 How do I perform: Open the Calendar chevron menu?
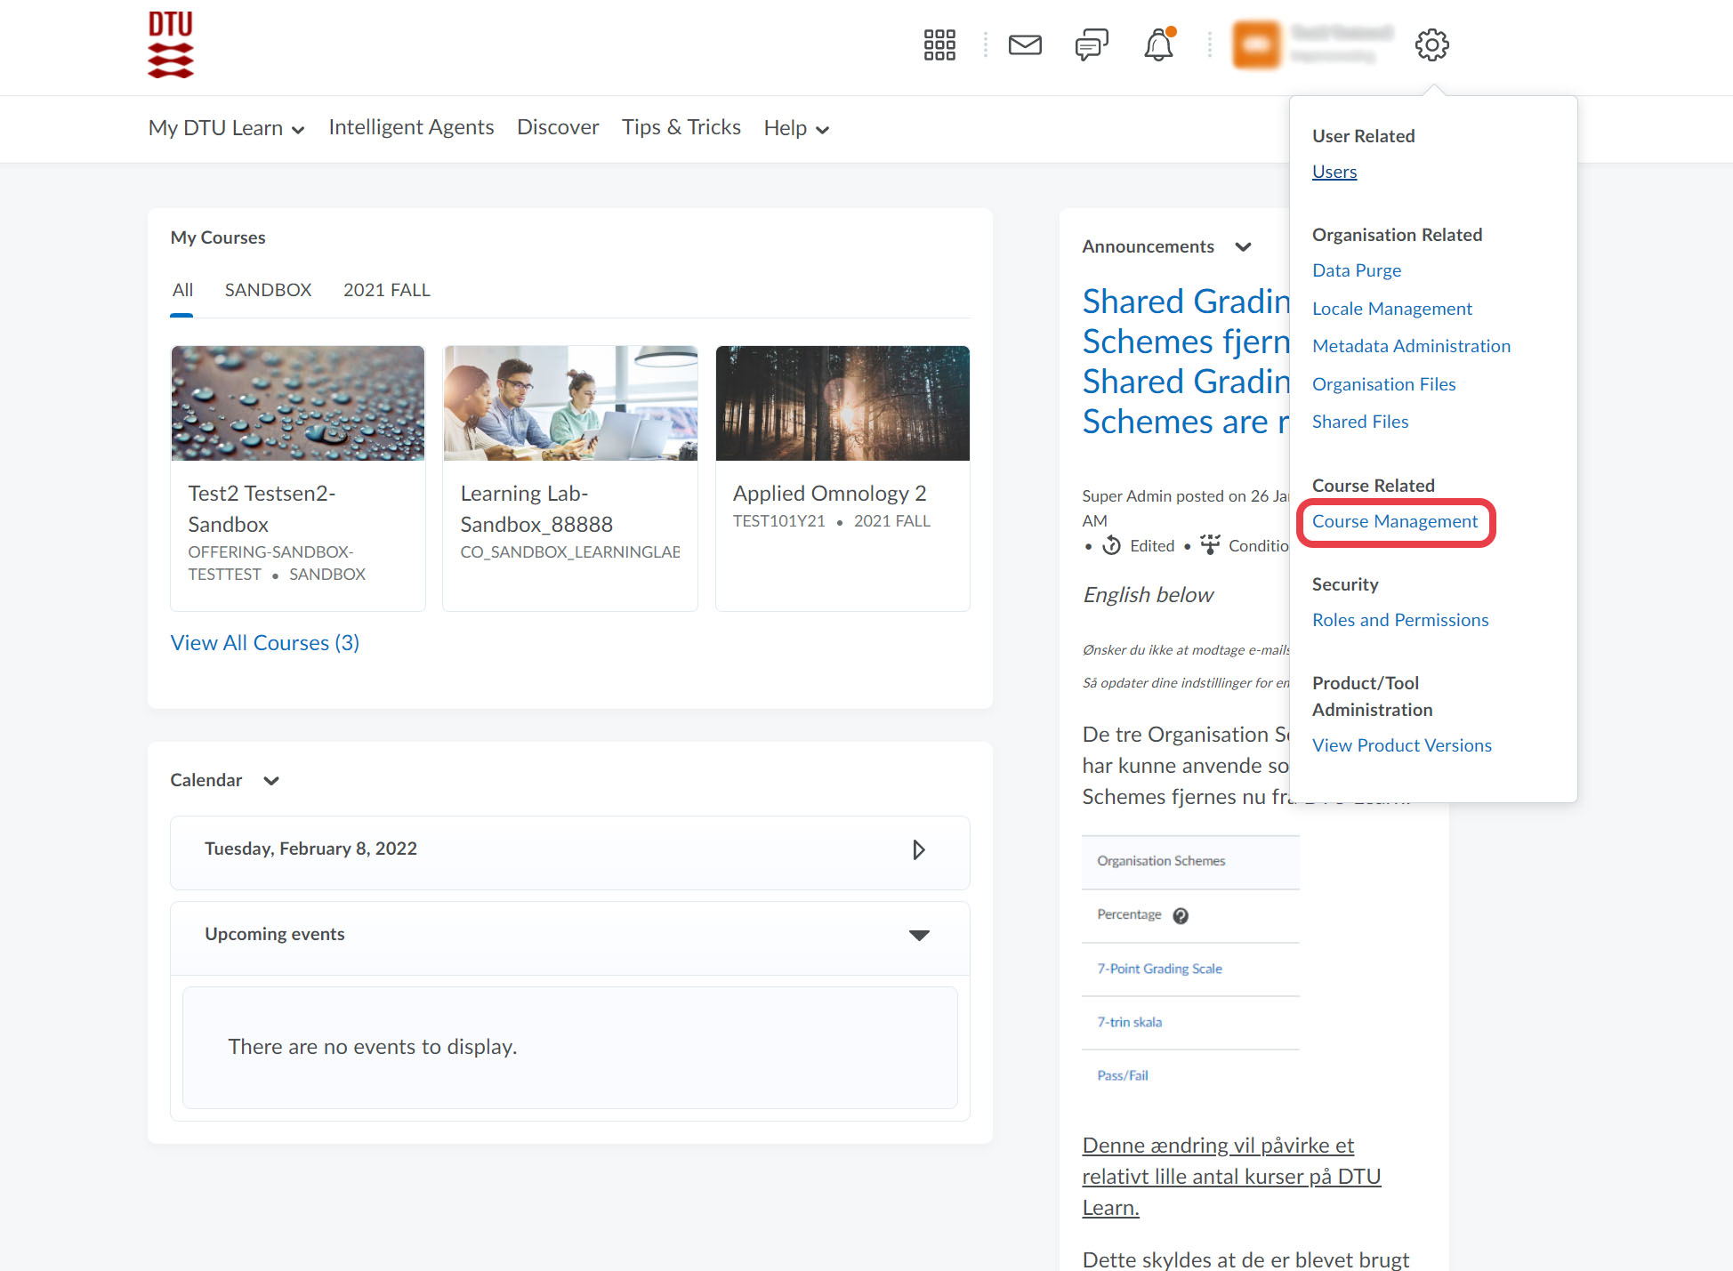271,781
